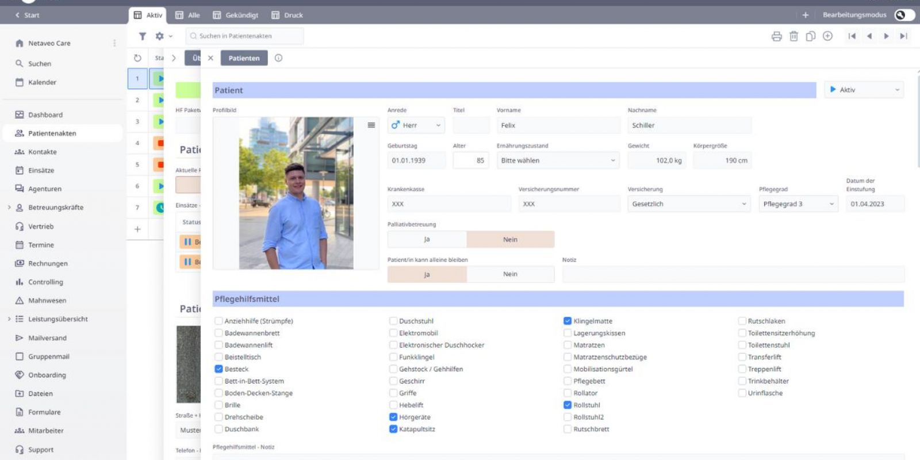The width and height of the screenshot is (920, 460).
Task: Click the Patienten tab button
Action: click(x=244, y=58)
